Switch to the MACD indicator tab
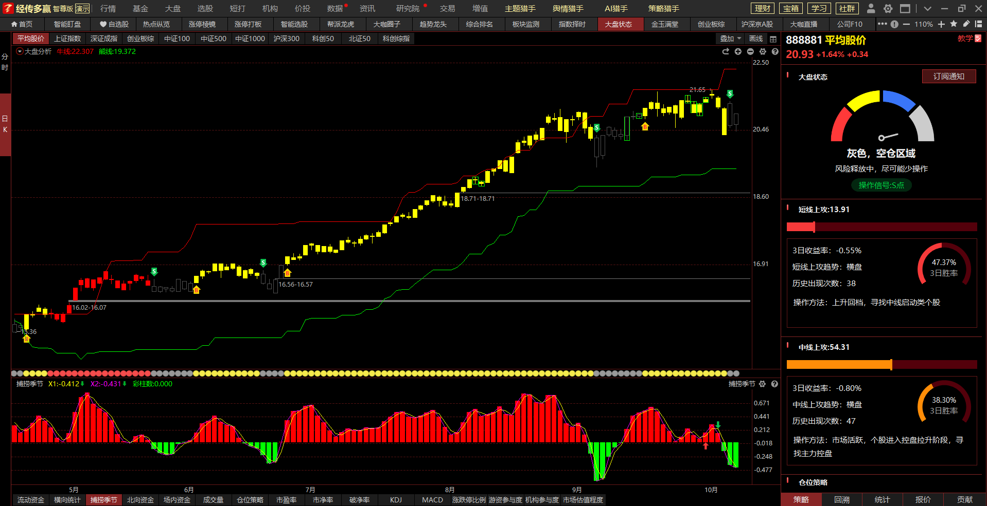Viewport: 987px width, 506px height. (432, 500)
